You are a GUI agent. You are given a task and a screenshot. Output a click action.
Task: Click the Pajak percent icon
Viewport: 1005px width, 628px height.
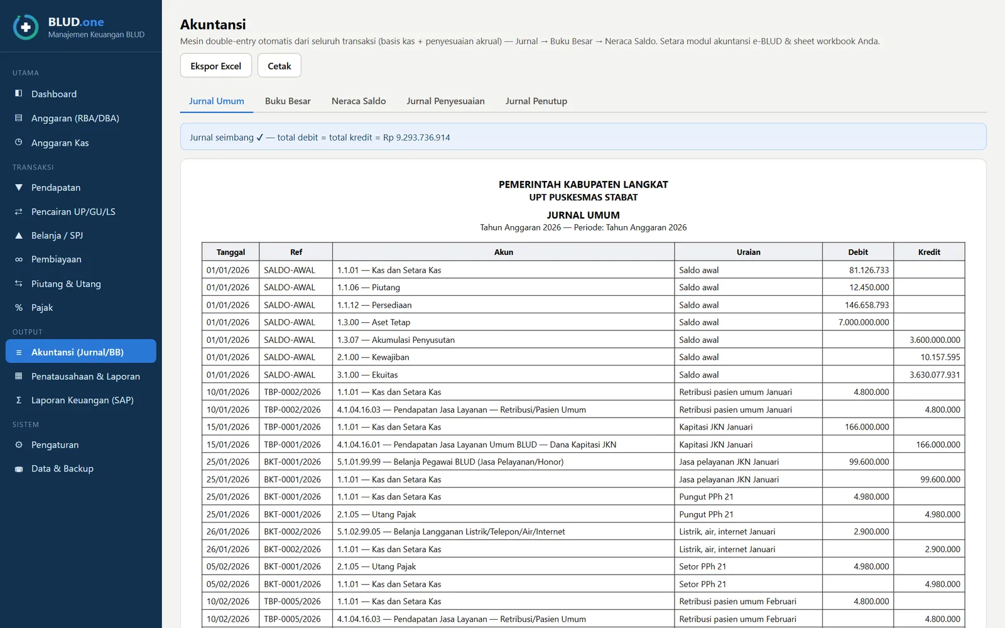[x=19, y=308]
